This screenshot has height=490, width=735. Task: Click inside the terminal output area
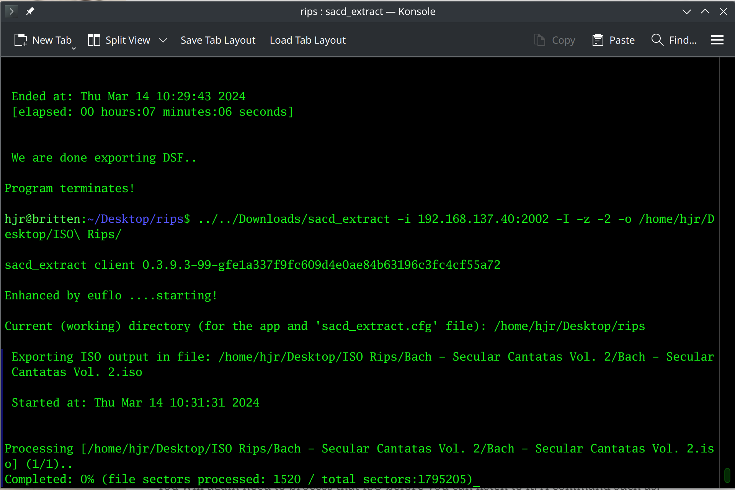pos(345,268)
